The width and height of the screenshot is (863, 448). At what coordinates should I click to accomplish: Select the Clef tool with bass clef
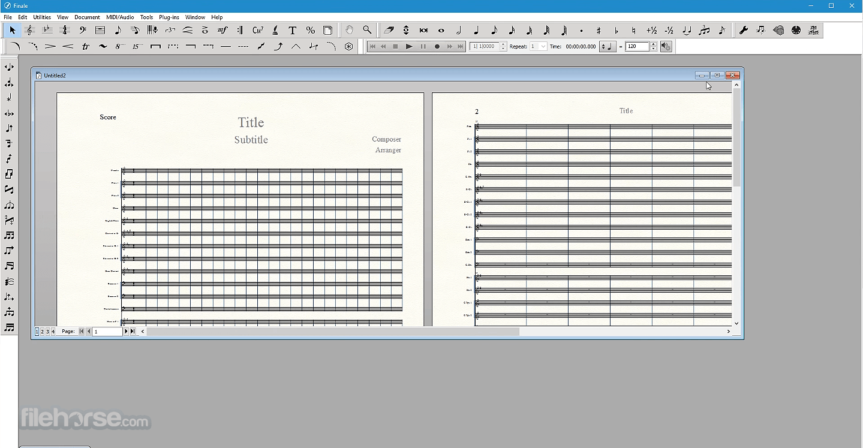(83, 30)
